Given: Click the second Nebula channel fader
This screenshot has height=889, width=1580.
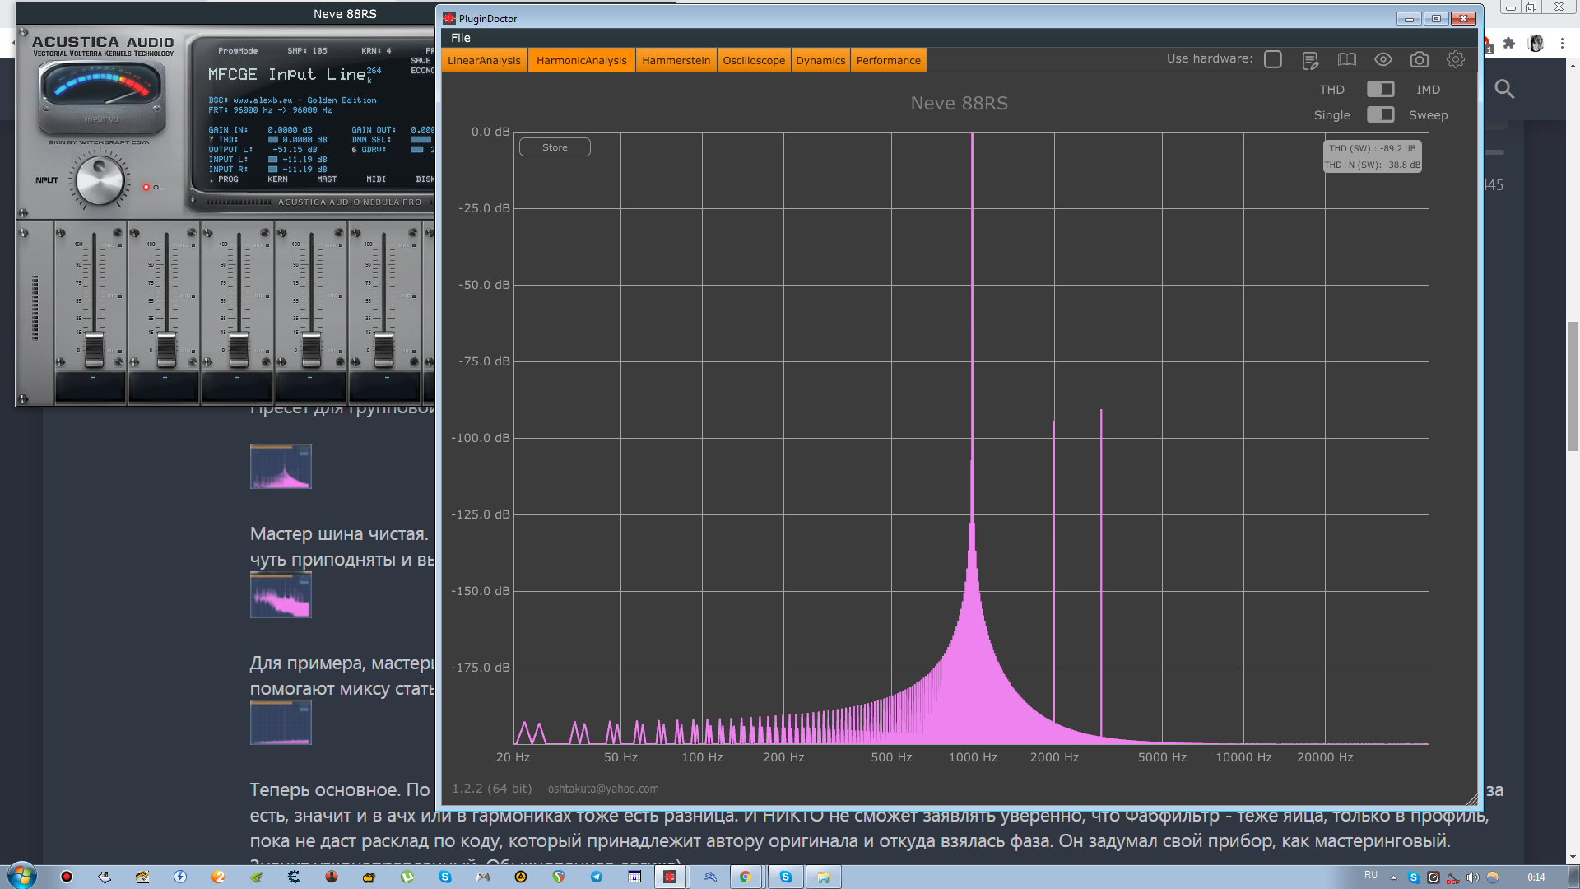Looking at the screenshot, I should pos(166,350).
